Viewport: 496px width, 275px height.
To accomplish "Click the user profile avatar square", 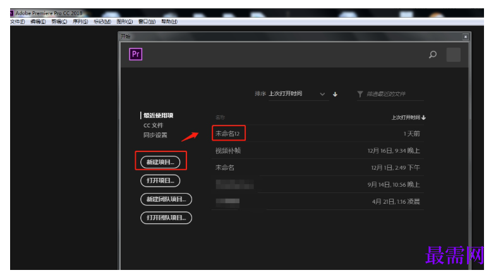I will pyautogui.click(x=453, y=55).
